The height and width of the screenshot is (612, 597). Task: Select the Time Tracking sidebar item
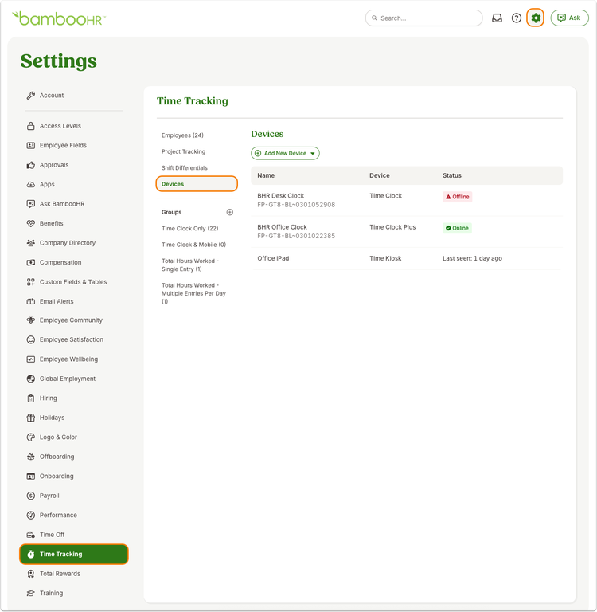(74, 555)
